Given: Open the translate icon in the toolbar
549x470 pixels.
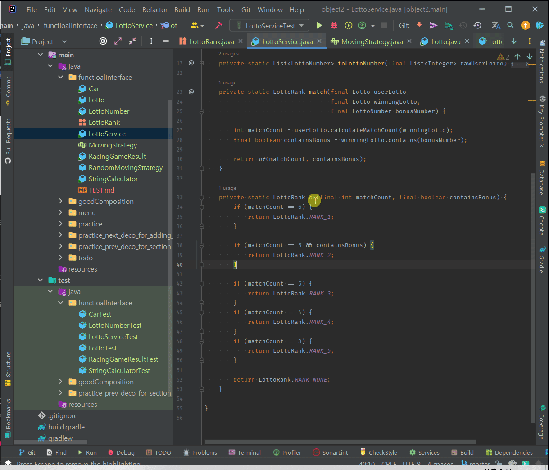Looking at the screenshot, I should pos(496,26).
